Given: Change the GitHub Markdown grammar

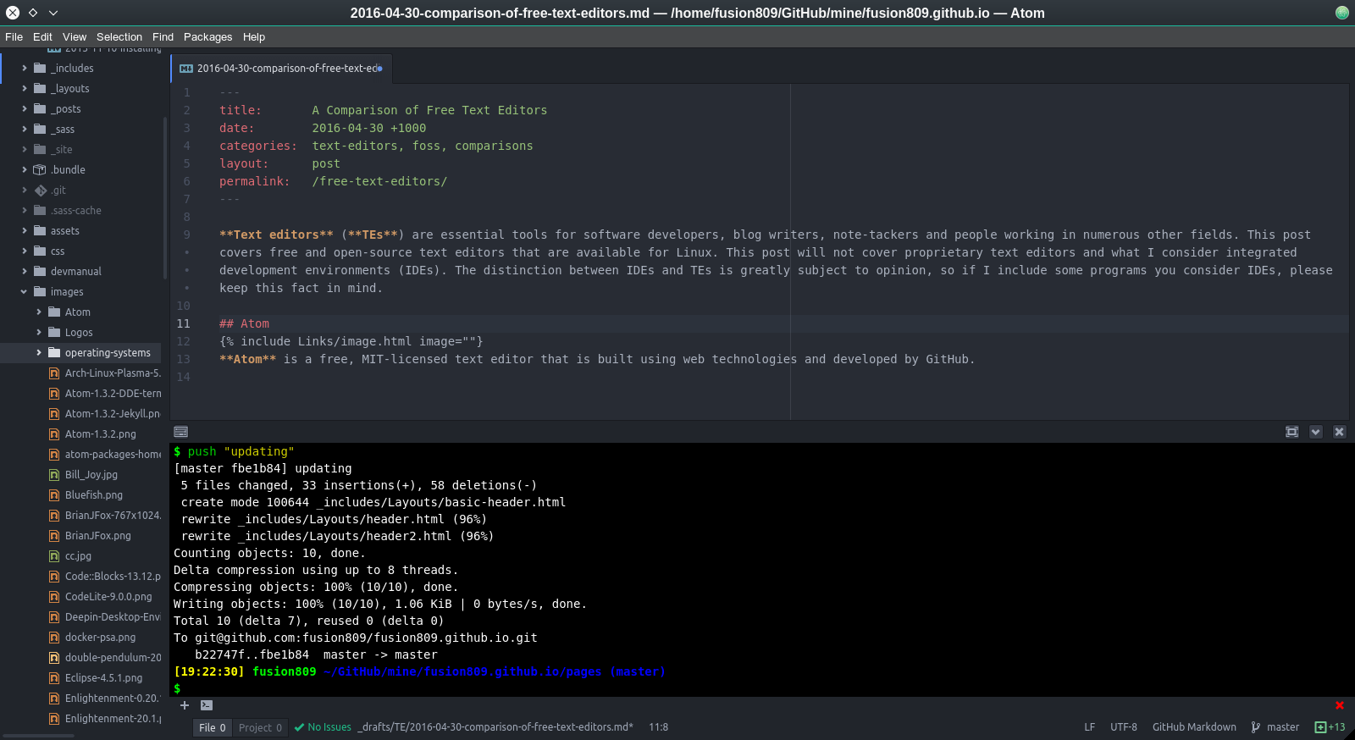Looking at the screenshot, I should pos(1194,726).
